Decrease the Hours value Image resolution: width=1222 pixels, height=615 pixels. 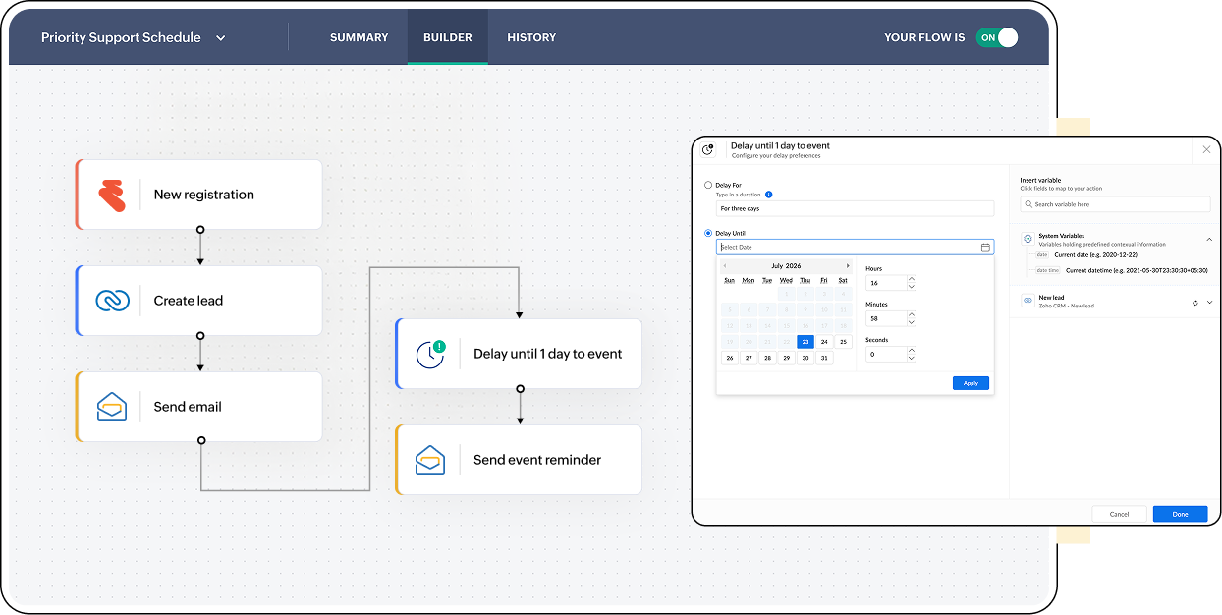[x=912, y=287]
